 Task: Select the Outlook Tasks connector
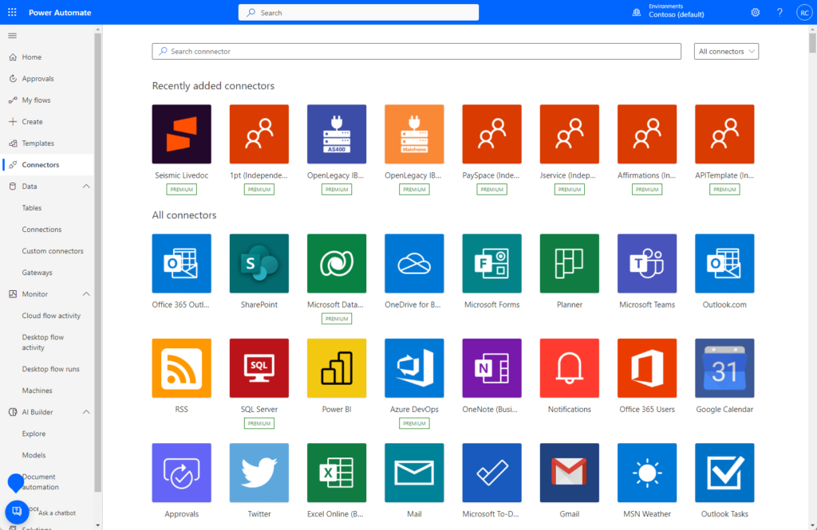point(724,473)
